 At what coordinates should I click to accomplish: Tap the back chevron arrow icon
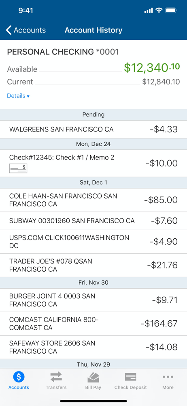[8, 30]
